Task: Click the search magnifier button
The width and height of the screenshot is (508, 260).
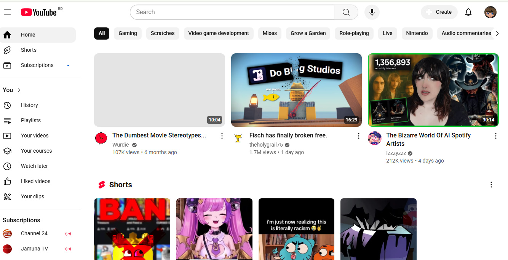Action: point(346,12)
